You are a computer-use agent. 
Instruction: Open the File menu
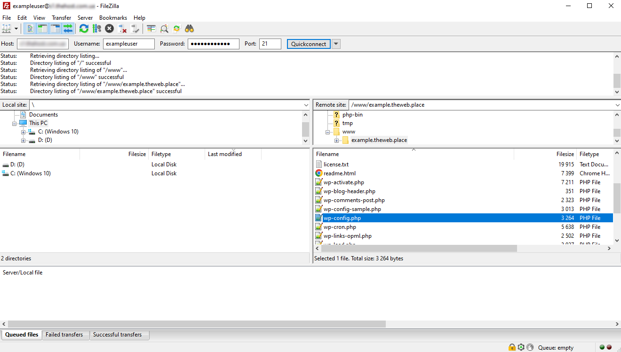click(7, 18)
